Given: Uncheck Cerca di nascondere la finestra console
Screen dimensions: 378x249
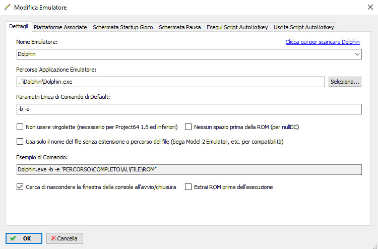Looking at the screenshot, I should coord(20,187).
